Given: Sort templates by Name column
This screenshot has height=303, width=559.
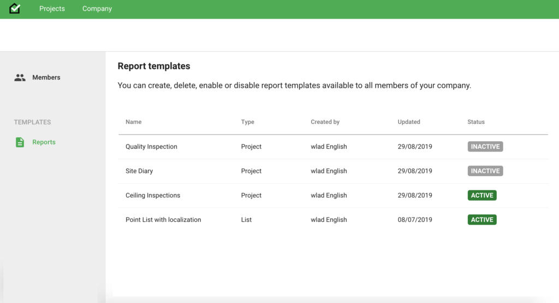Looking at the screenshot, I should pos(133,122).
